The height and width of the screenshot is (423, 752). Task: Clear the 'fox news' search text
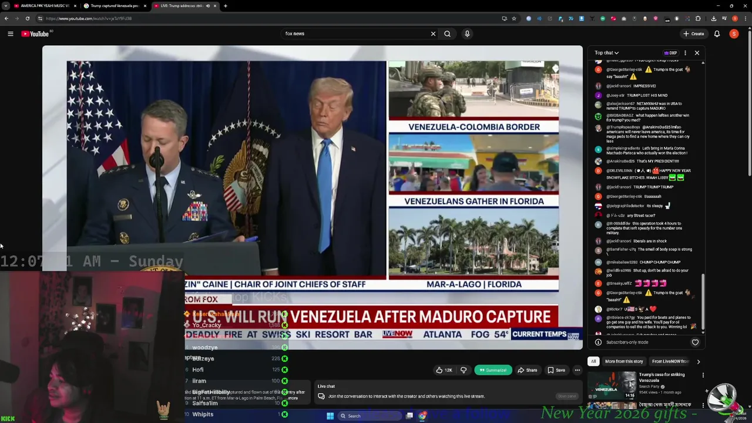[x=433, y=34]
